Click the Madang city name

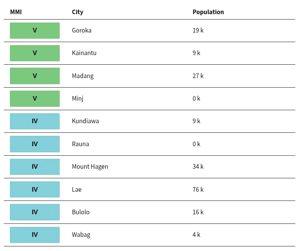[83, 76]
